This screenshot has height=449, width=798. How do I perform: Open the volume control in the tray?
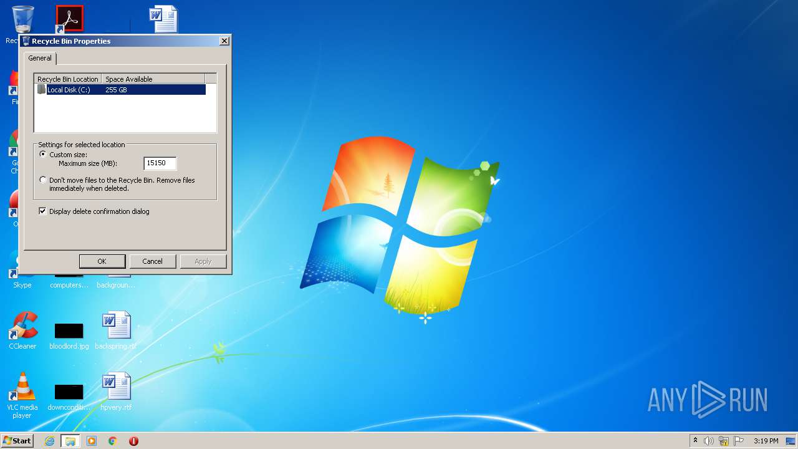(709, 441)
